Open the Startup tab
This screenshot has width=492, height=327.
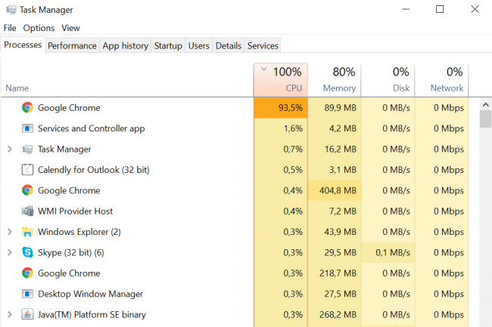click(x=168, y=45)
